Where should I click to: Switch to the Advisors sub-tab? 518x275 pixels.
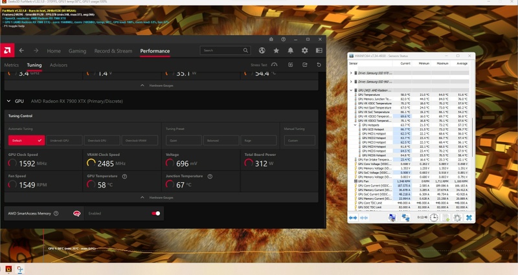(x=58, y=65)
